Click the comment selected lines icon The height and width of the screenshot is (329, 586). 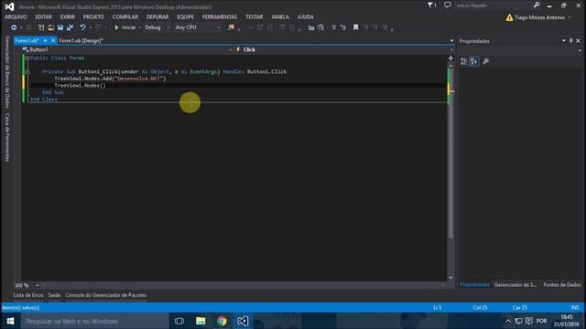(333, 27)
